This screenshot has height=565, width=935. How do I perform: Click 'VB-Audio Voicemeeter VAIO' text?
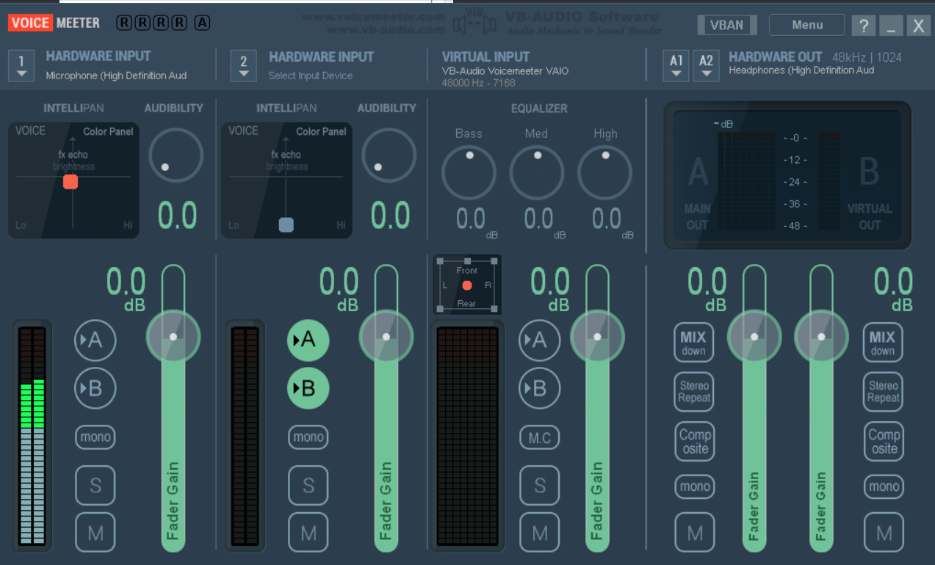(x=505, y=71)
